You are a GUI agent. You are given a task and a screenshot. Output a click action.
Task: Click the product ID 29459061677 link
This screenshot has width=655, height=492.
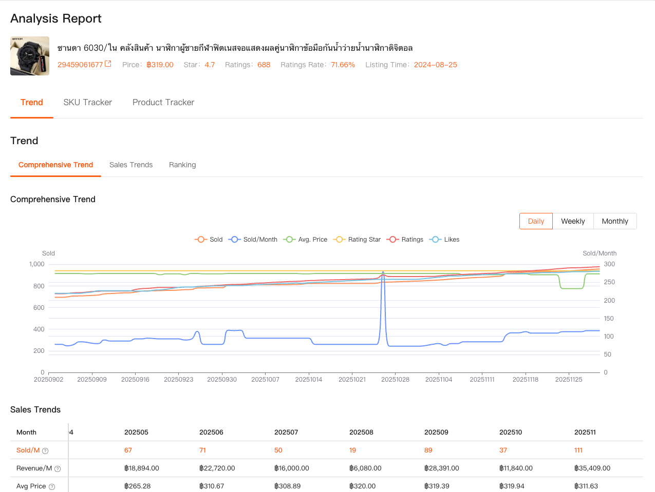(80, 65)
